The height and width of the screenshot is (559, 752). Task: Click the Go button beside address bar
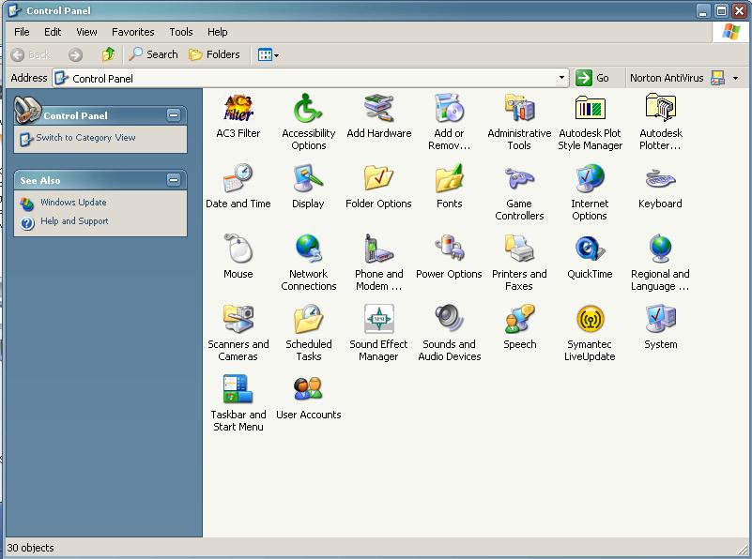point(593,78)
